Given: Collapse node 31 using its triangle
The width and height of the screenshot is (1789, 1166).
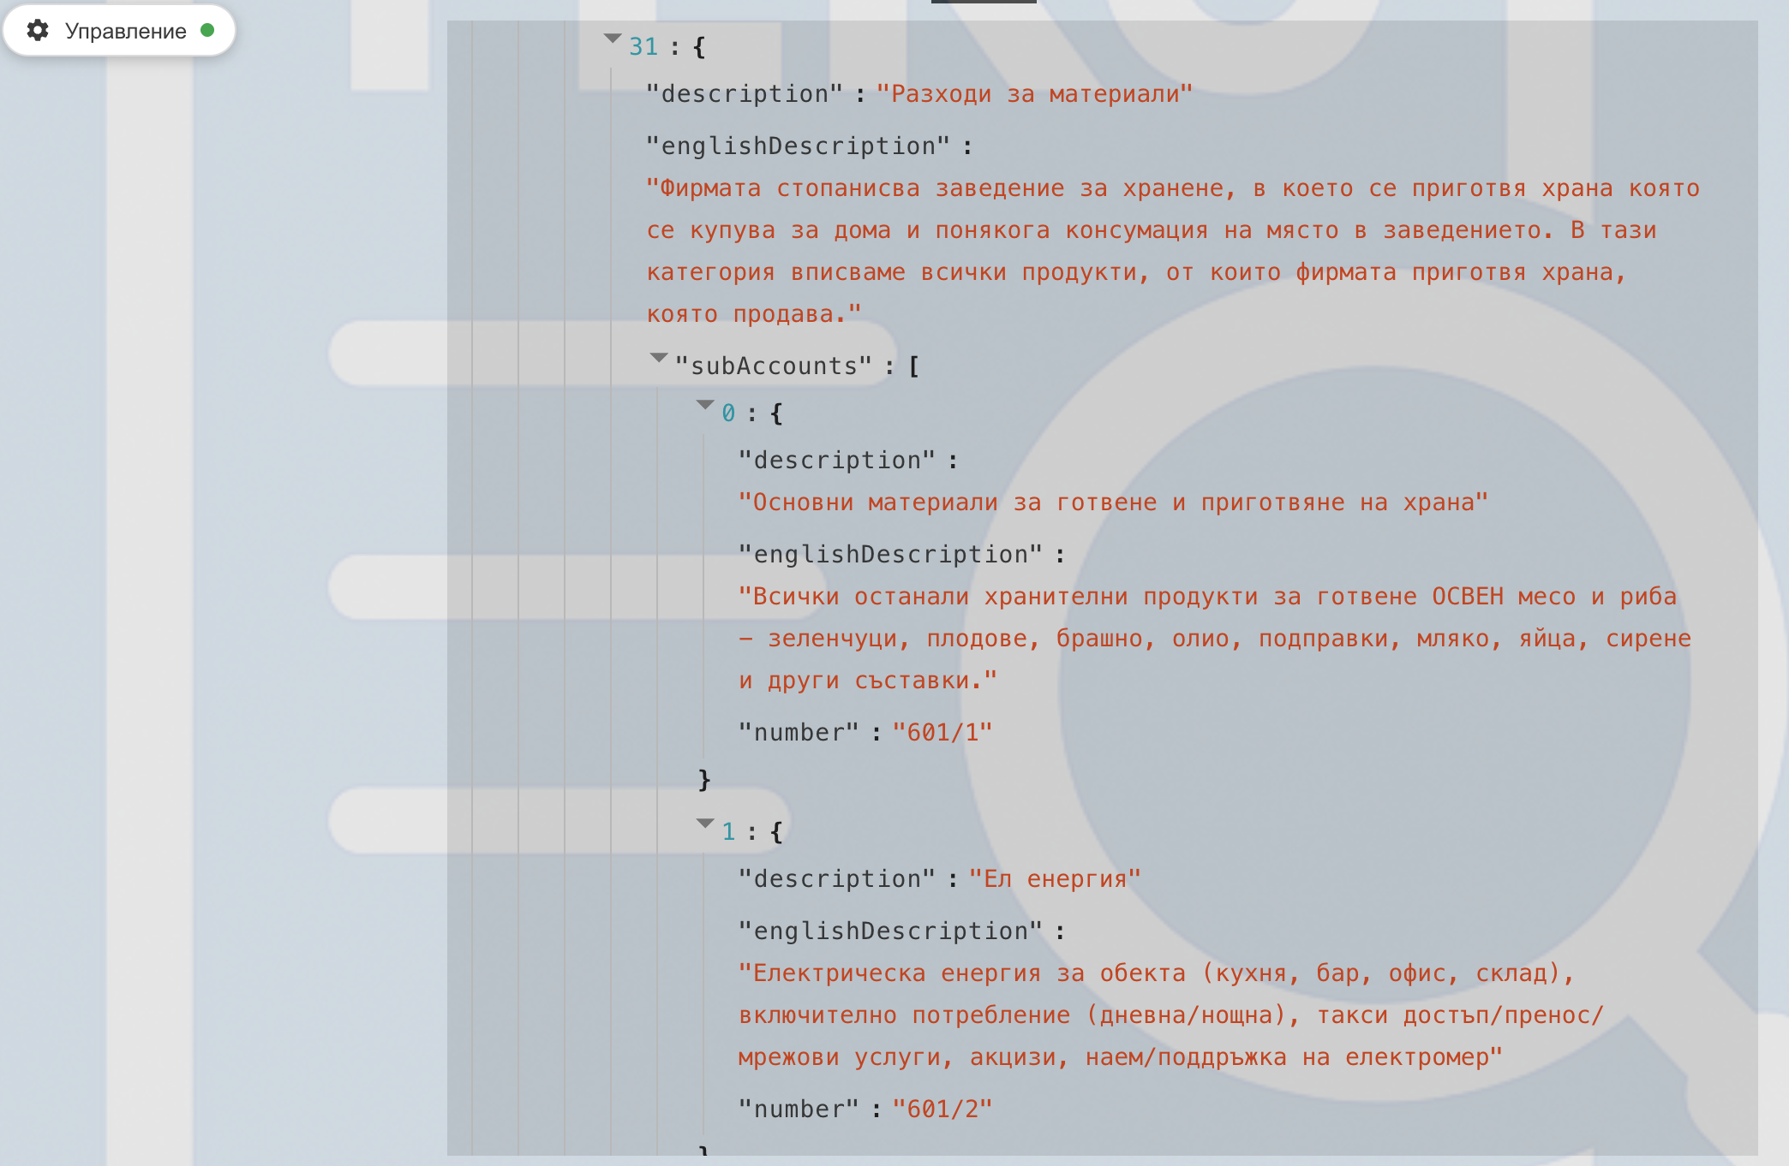Looking at the screenshot, I should pyautogui.click(x=612, y=39).
